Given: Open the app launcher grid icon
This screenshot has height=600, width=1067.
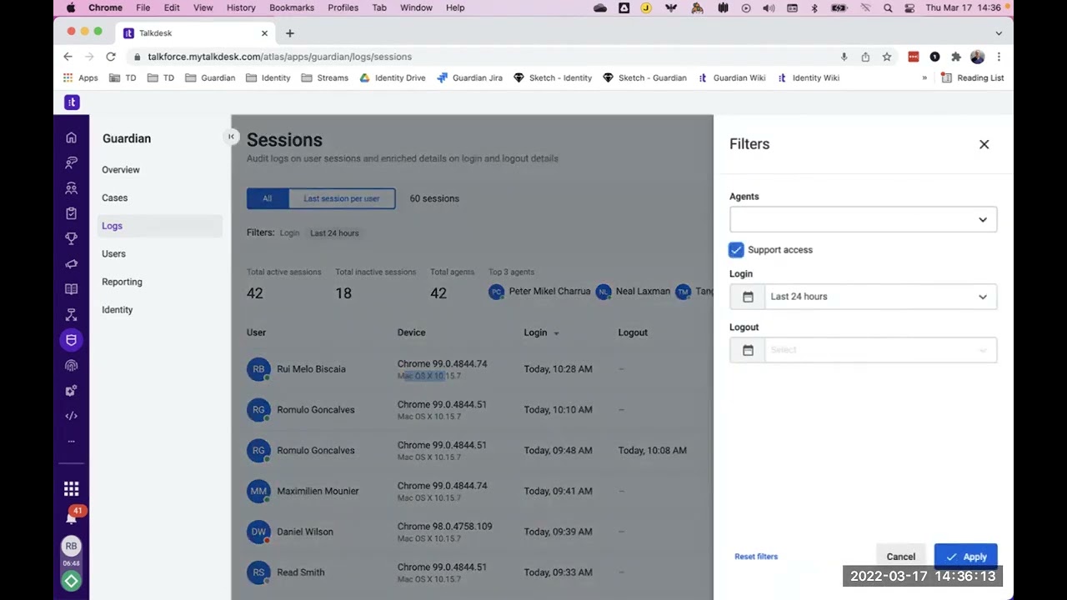Looking at the screenshot, I should point(71,489).
